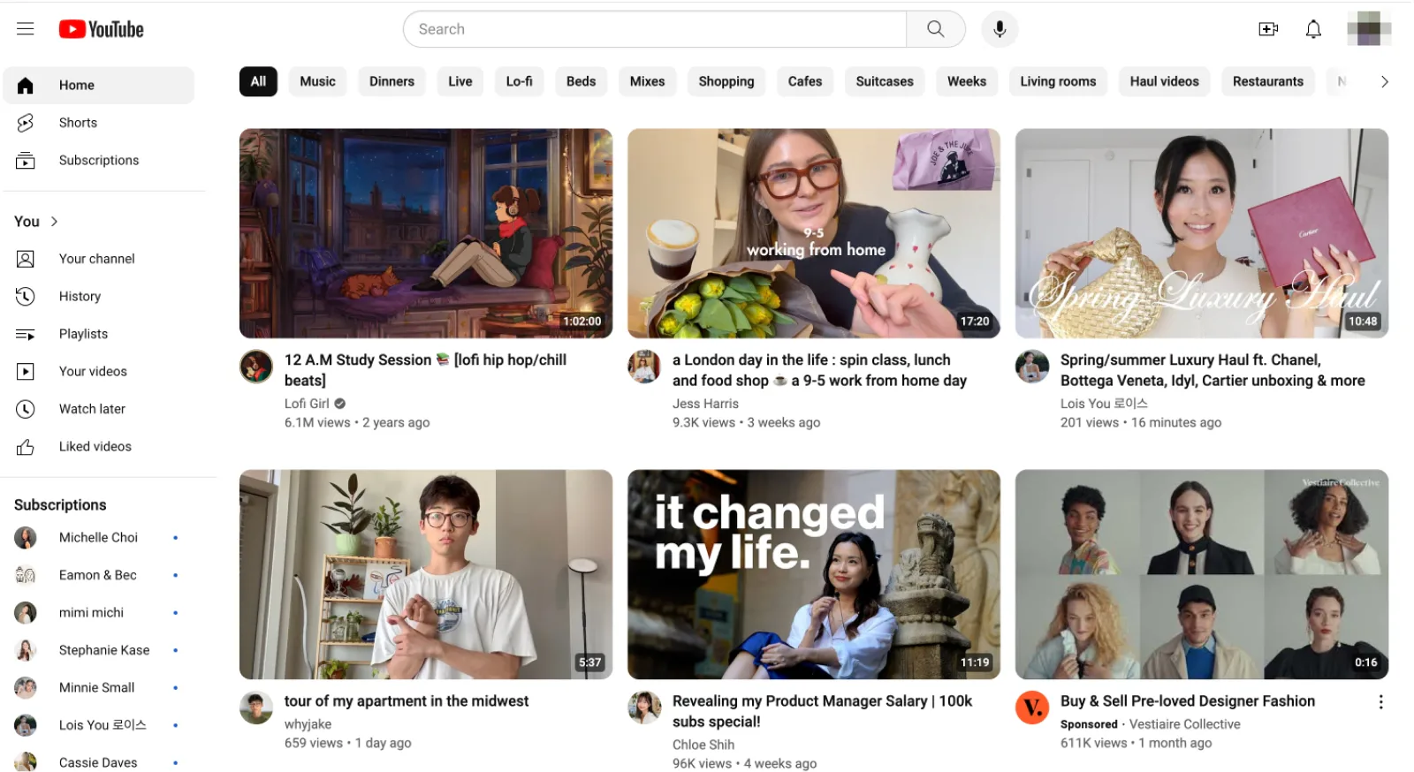Open the Lofi Girl channel link

(307, 404)
